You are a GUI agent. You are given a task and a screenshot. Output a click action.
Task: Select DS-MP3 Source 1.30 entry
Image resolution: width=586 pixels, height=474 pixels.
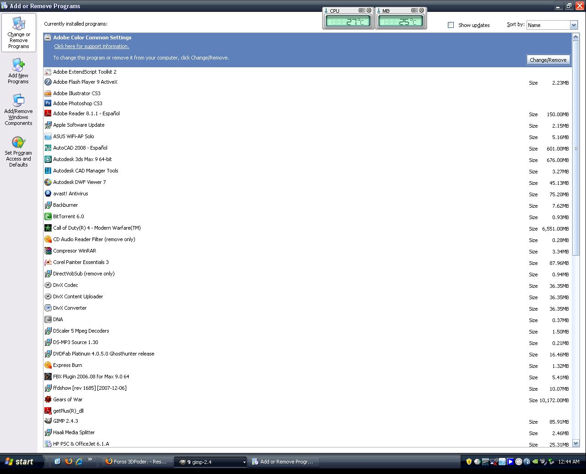(x=307, y=342)
